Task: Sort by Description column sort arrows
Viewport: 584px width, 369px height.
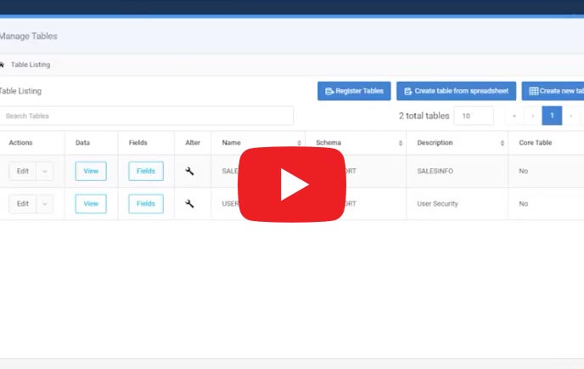Action: pyautogui.click(x=503, y=143)
